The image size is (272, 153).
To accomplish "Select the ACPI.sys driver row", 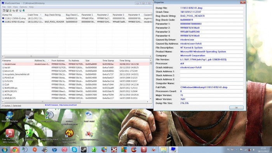I will pos(75,95).
